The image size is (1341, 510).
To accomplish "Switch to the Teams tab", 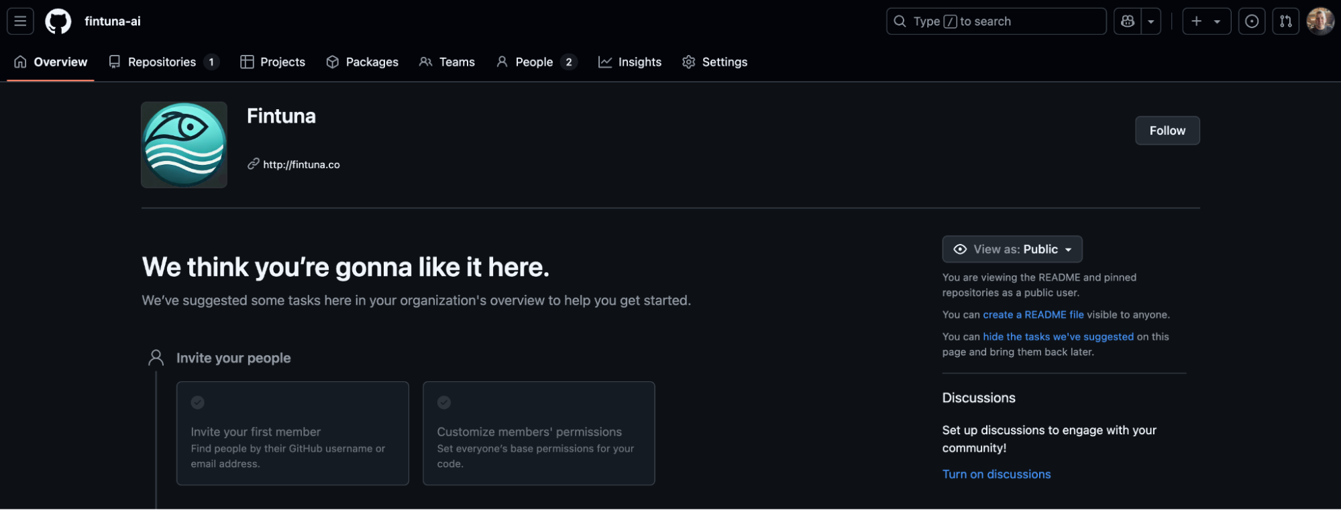I will pyautogui.click(x=447, y=62).
